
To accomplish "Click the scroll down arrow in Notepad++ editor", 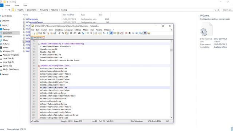I will click(x=171, y=118).
